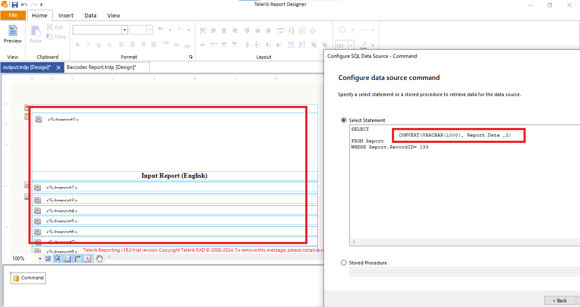Click the Back button in wizard
Image resolution: width=580 pixels, height=307 pixels.
[559, 301]
